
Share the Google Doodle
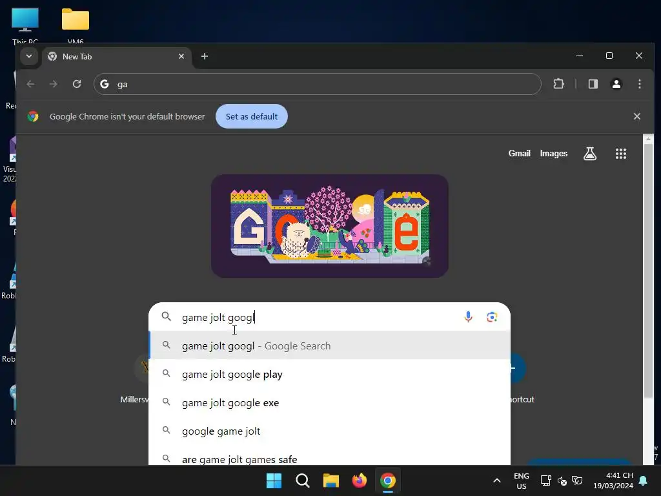(x=427, y=262)
